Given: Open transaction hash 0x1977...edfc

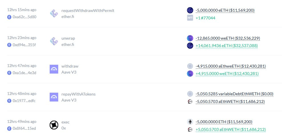Looking at the screenshot, I should (24, 101).
